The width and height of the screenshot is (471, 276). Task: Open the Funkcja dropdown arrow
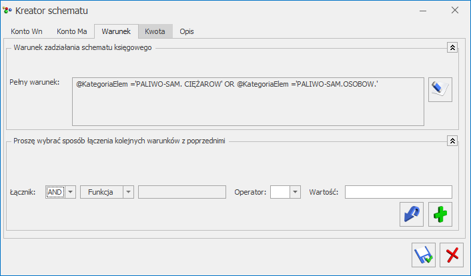tap(128, 192)
